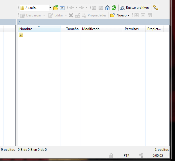Click the select all checkmark icon

[x=150, y=15]
